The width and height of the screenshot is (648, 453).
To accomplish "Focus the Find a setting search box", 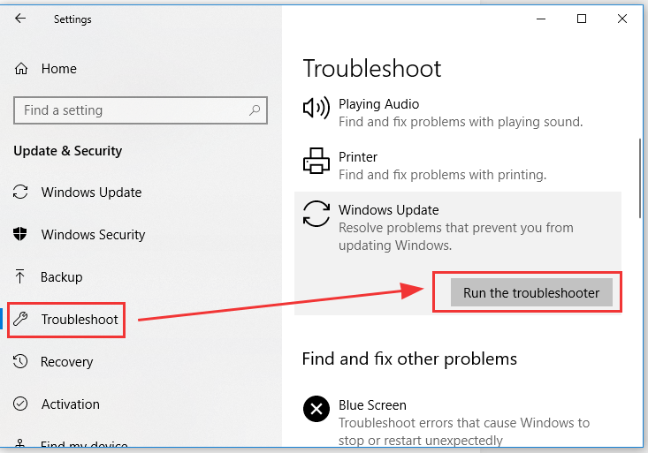I will click(x=141, y=110).
